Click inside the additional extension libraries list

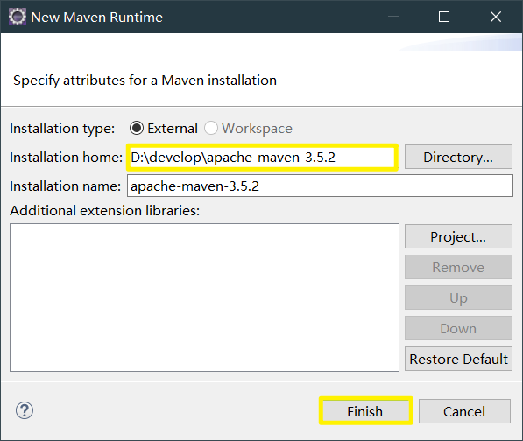204,297
